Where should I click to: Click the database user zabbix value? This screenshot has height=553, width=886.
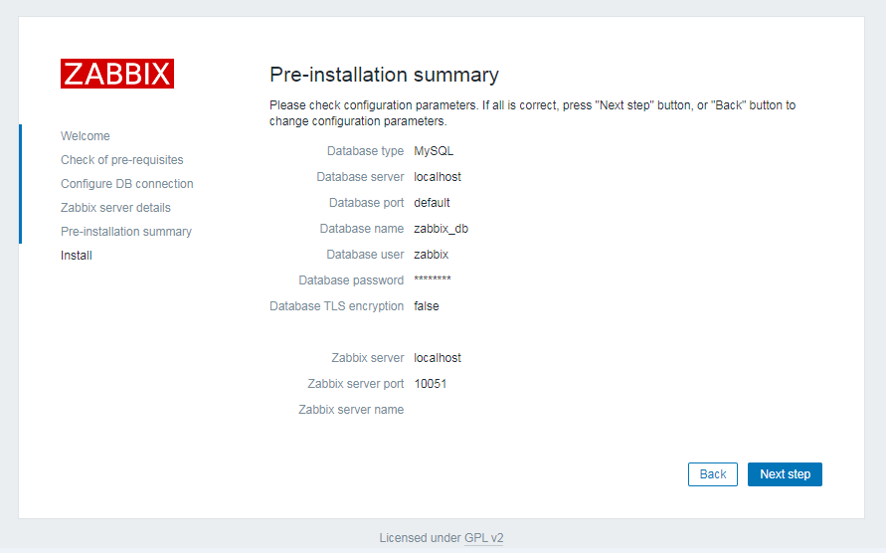431,255
